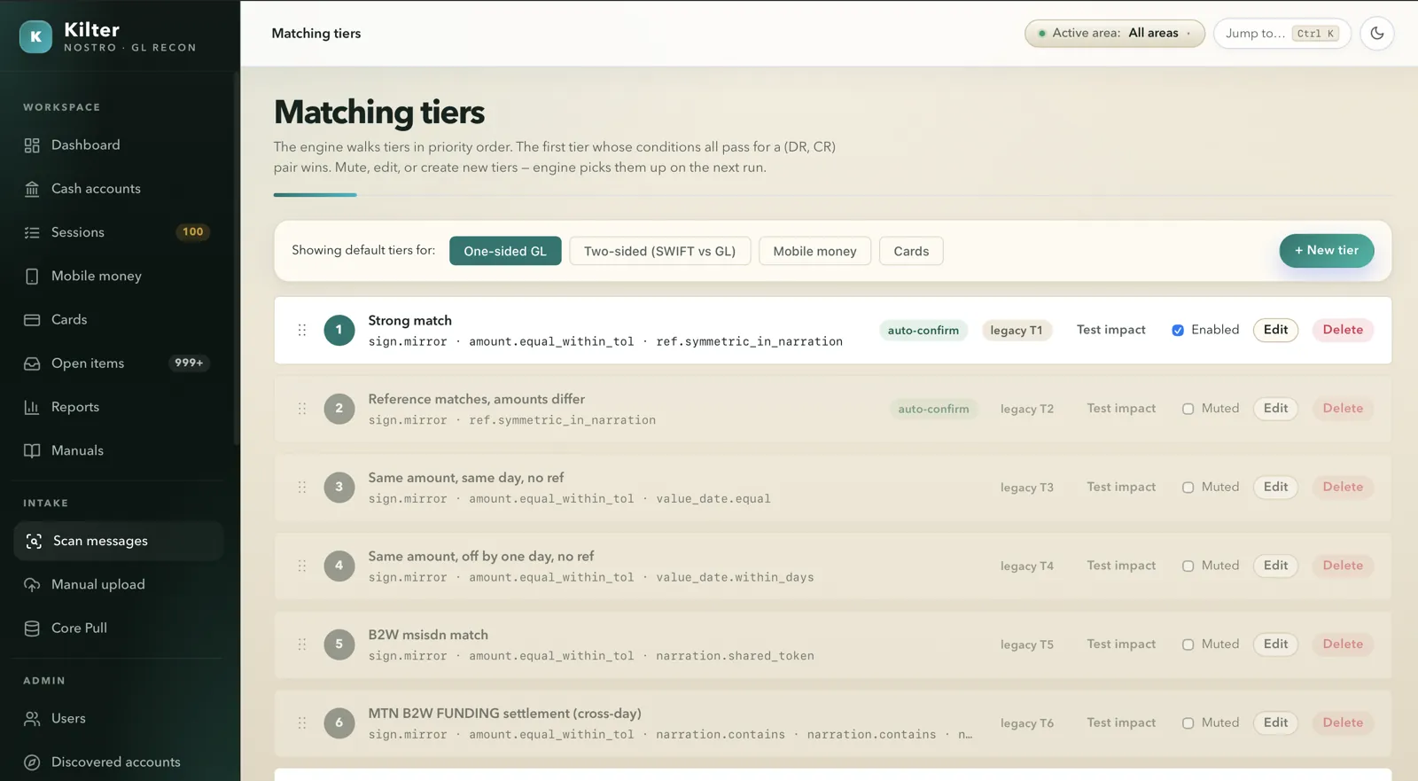1418x781 pixels.
Task: Click Test impact on B2W msisdn match
Action: 1121,644
